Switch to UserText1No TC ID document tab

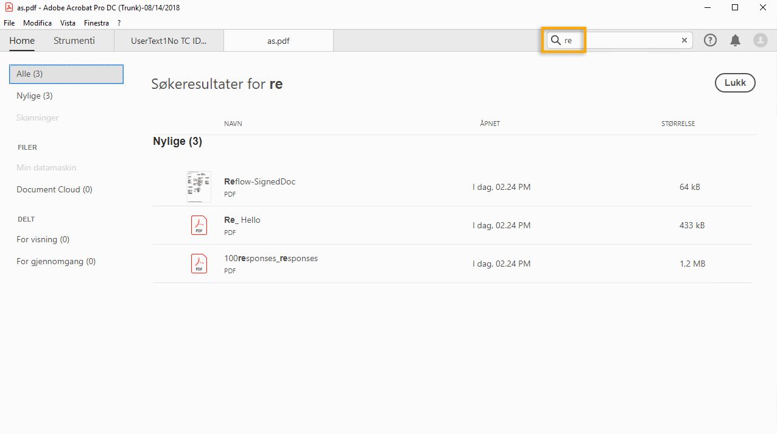click(x=169, y=41)
